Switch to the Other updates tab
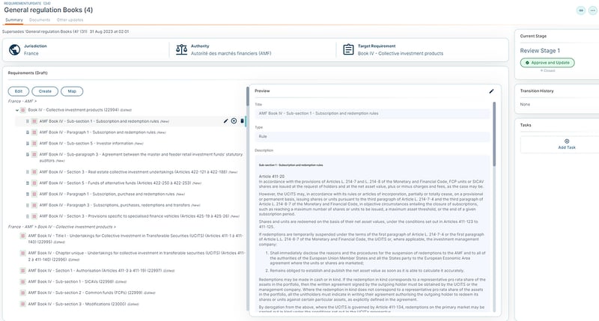The image size is (599, 321). 70,20
